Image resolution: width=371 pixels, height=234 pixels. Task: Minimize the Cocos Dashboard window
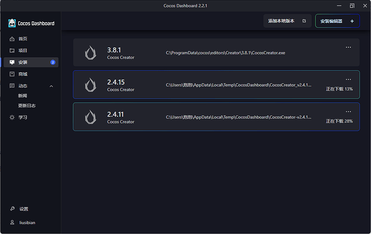339,6
